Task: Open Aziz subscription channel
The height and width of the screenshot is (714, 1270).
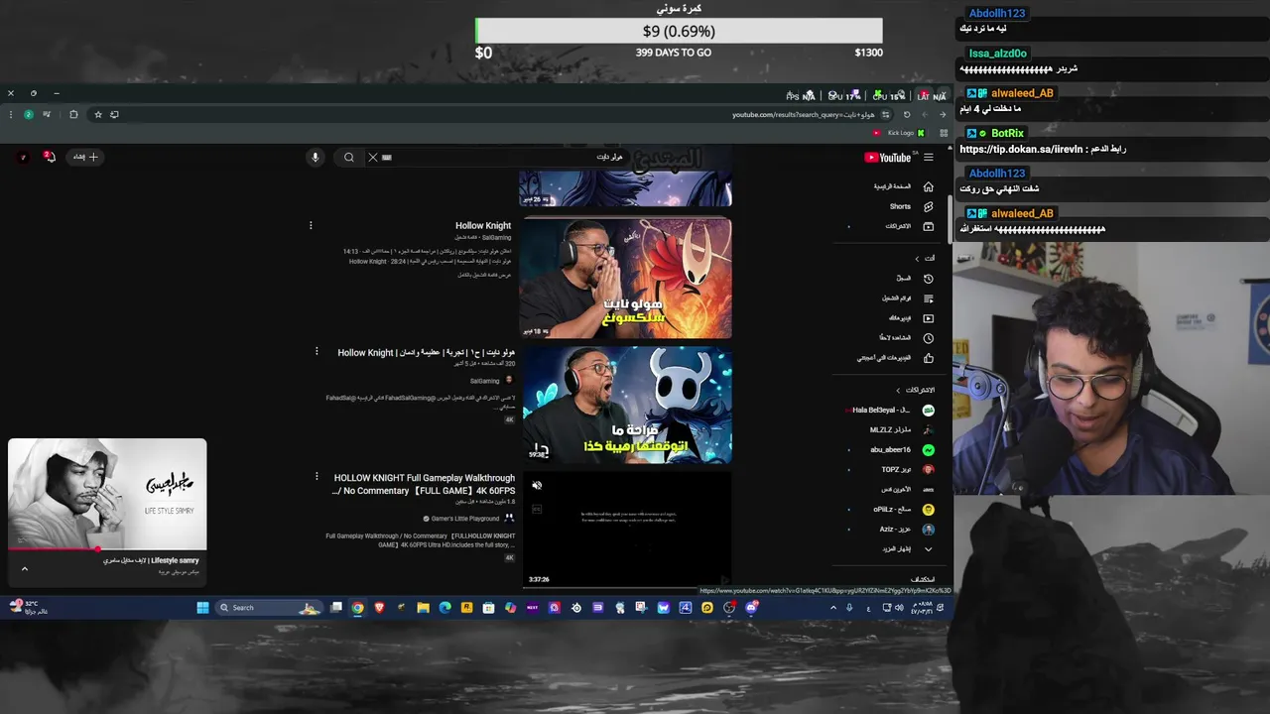Action: click(x=906, y=530)
